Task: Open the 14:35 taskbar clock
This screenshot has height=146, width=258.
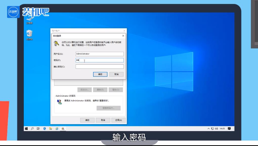Action: coord(222,129)
